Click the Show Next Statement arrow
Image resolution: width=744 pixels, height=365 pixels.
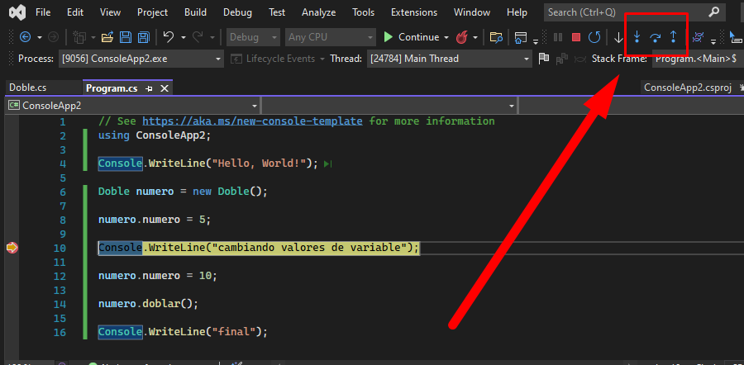click(x=618, y=37)
